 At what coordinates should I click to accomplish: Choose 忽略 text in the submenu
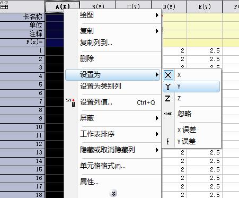(184, 114)
